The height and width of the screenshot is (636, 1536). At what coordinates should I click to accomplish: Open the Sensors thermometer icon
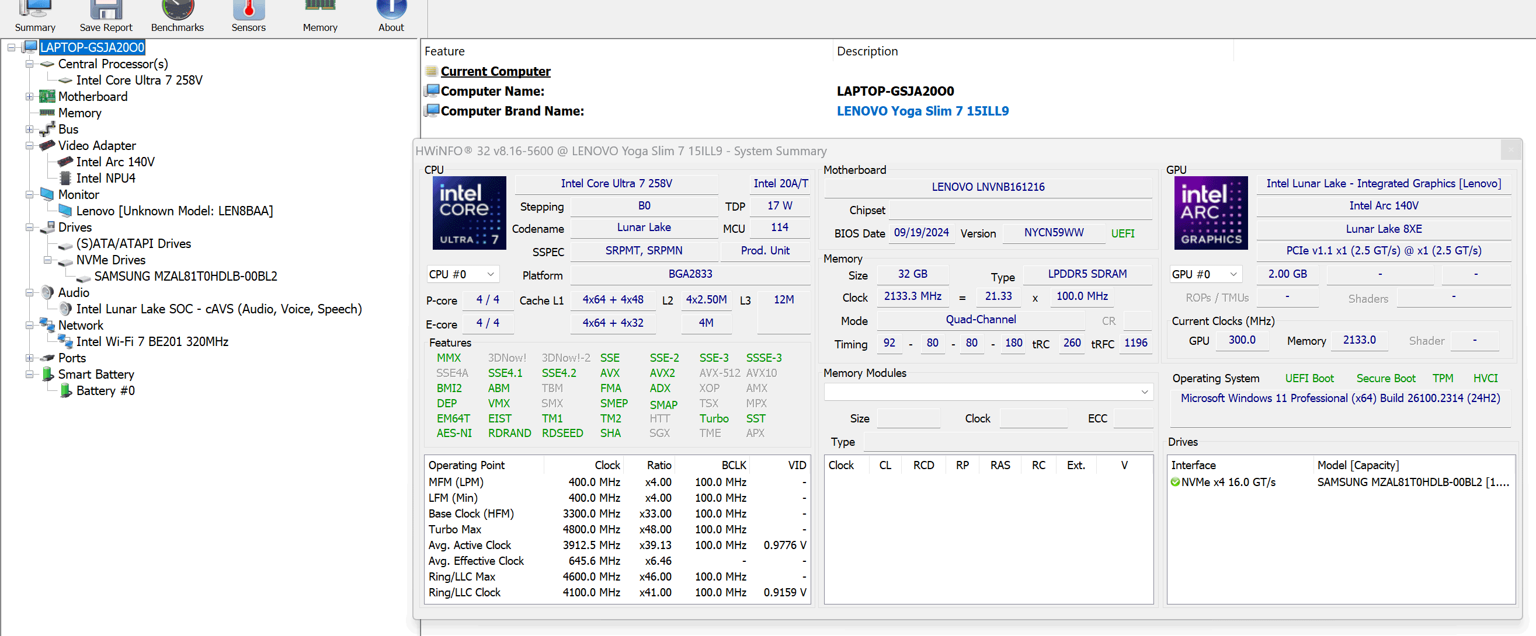pos(249,8)
